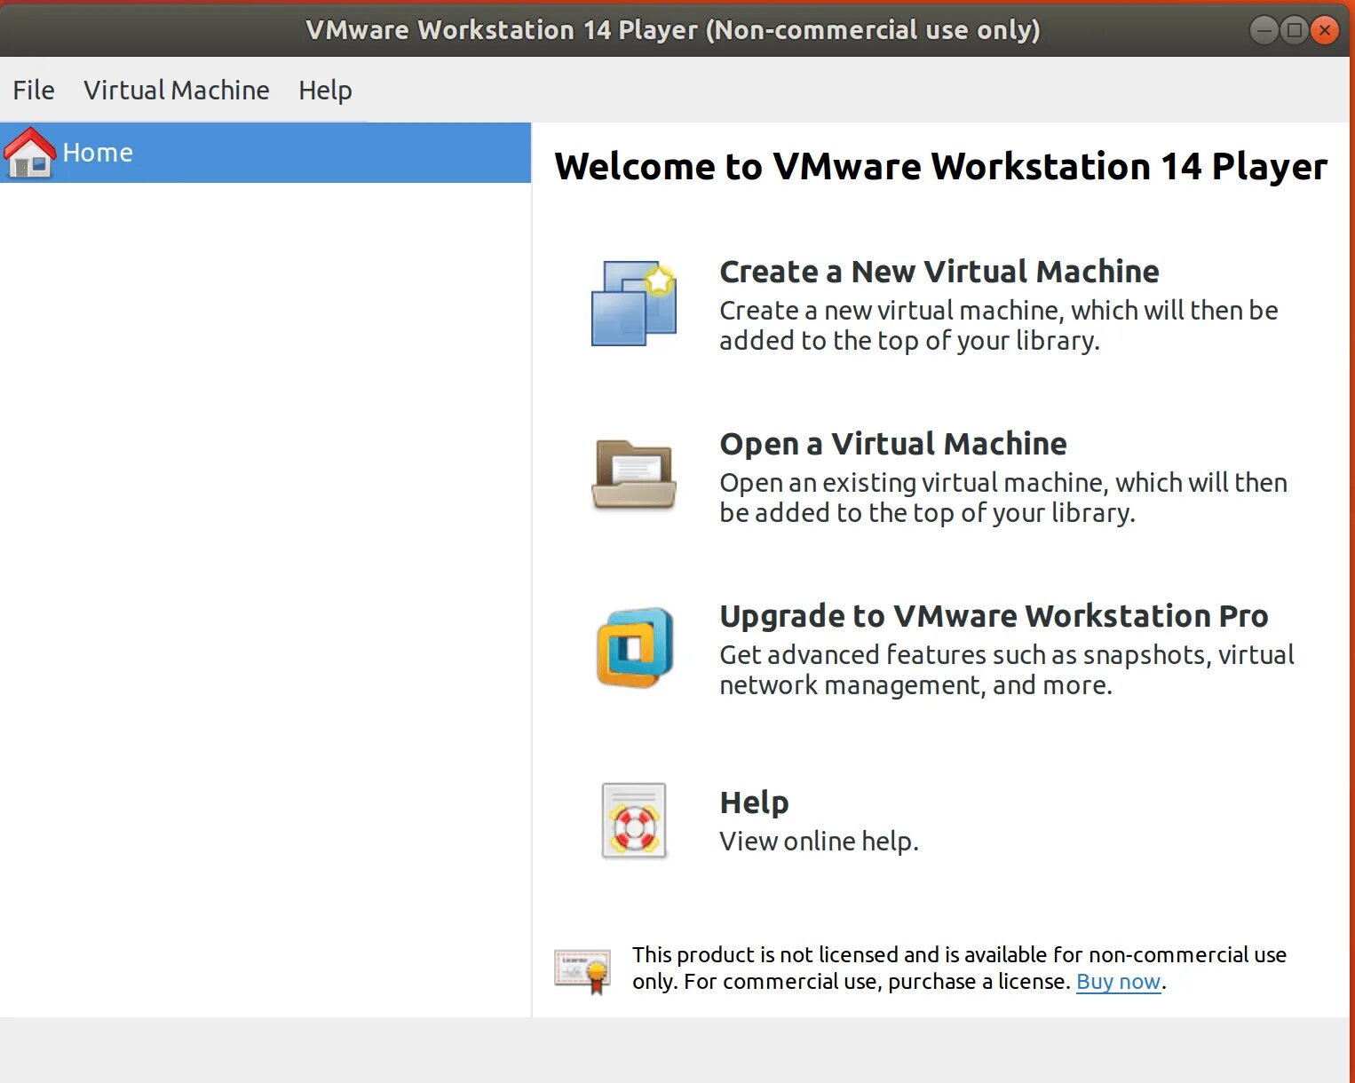This screenshot has width=1355, height=1083.
Task: Open the File menu
Action: click(34, 91)
